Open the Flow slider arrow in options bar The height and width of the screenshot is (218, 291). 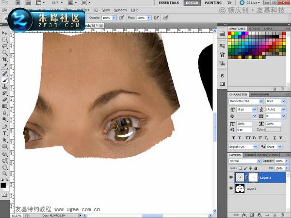click(x=149, y=18)
